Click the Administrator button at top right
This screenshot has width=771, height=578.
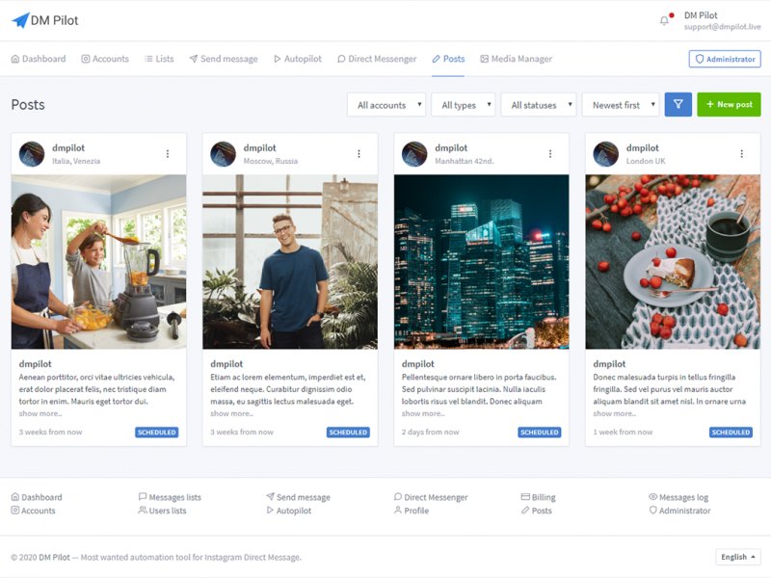tap(725, 59)
